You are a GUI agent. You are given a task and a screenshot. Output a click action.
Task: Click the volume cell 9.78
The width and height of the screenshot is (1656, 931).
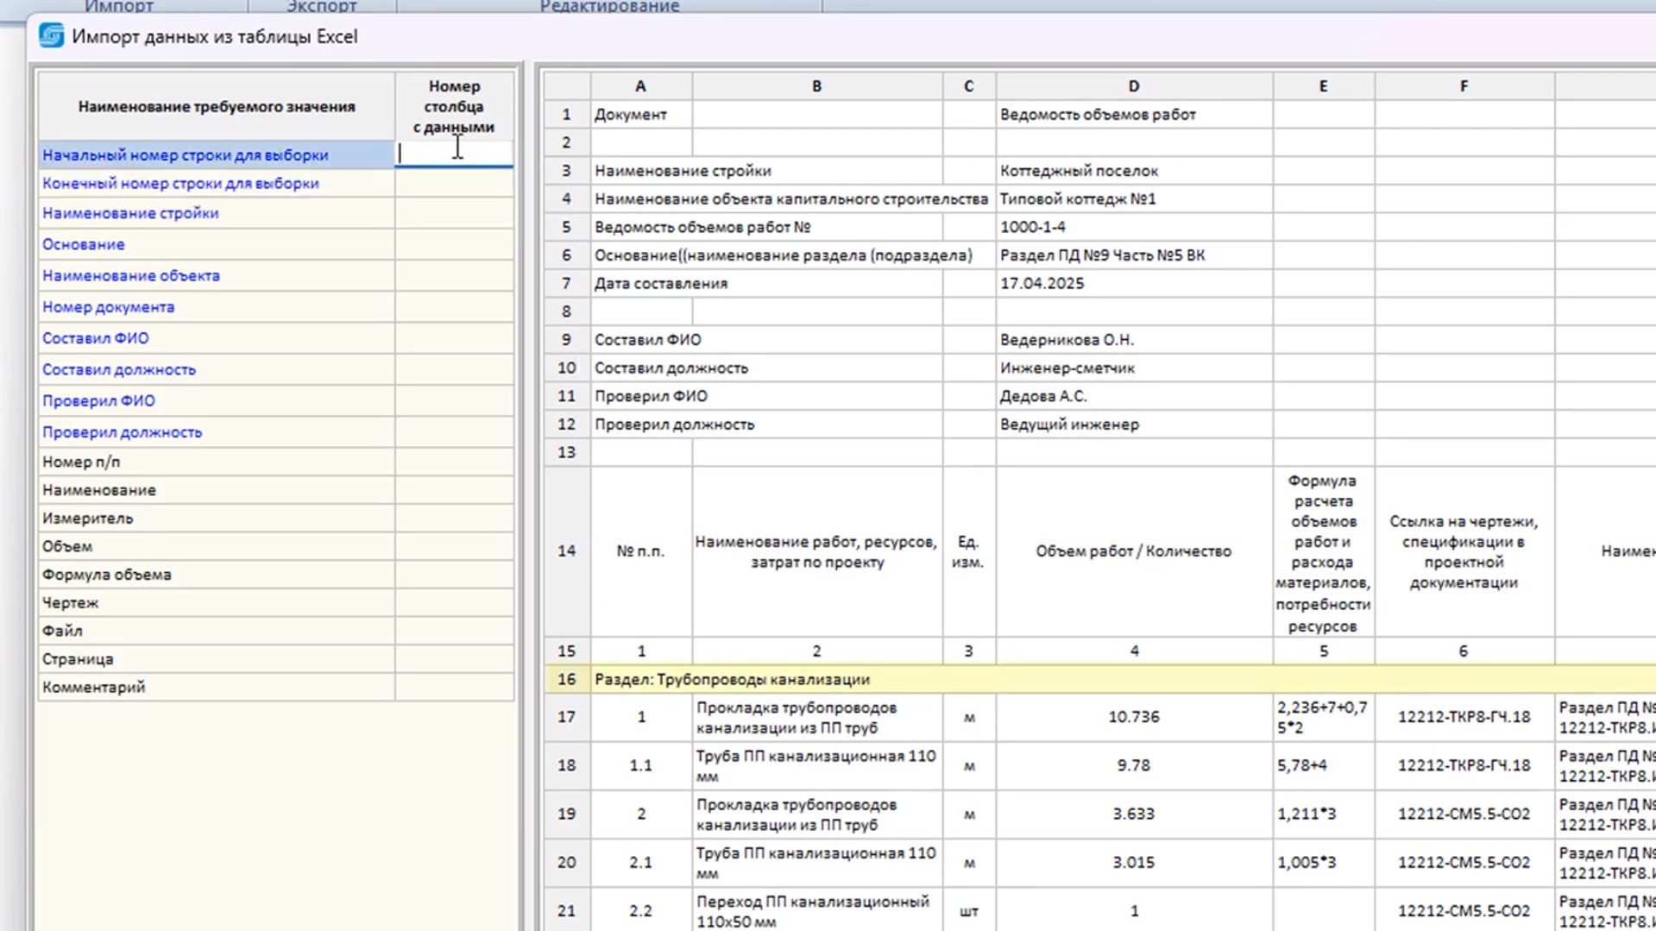coord(1134,765)
